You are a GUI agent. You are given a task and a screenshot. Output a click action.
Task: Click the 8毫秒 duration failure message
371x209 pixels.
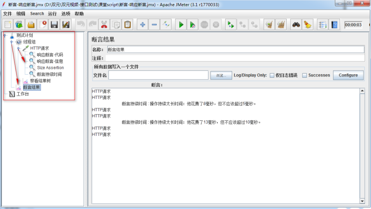click(x=189, y=104)
